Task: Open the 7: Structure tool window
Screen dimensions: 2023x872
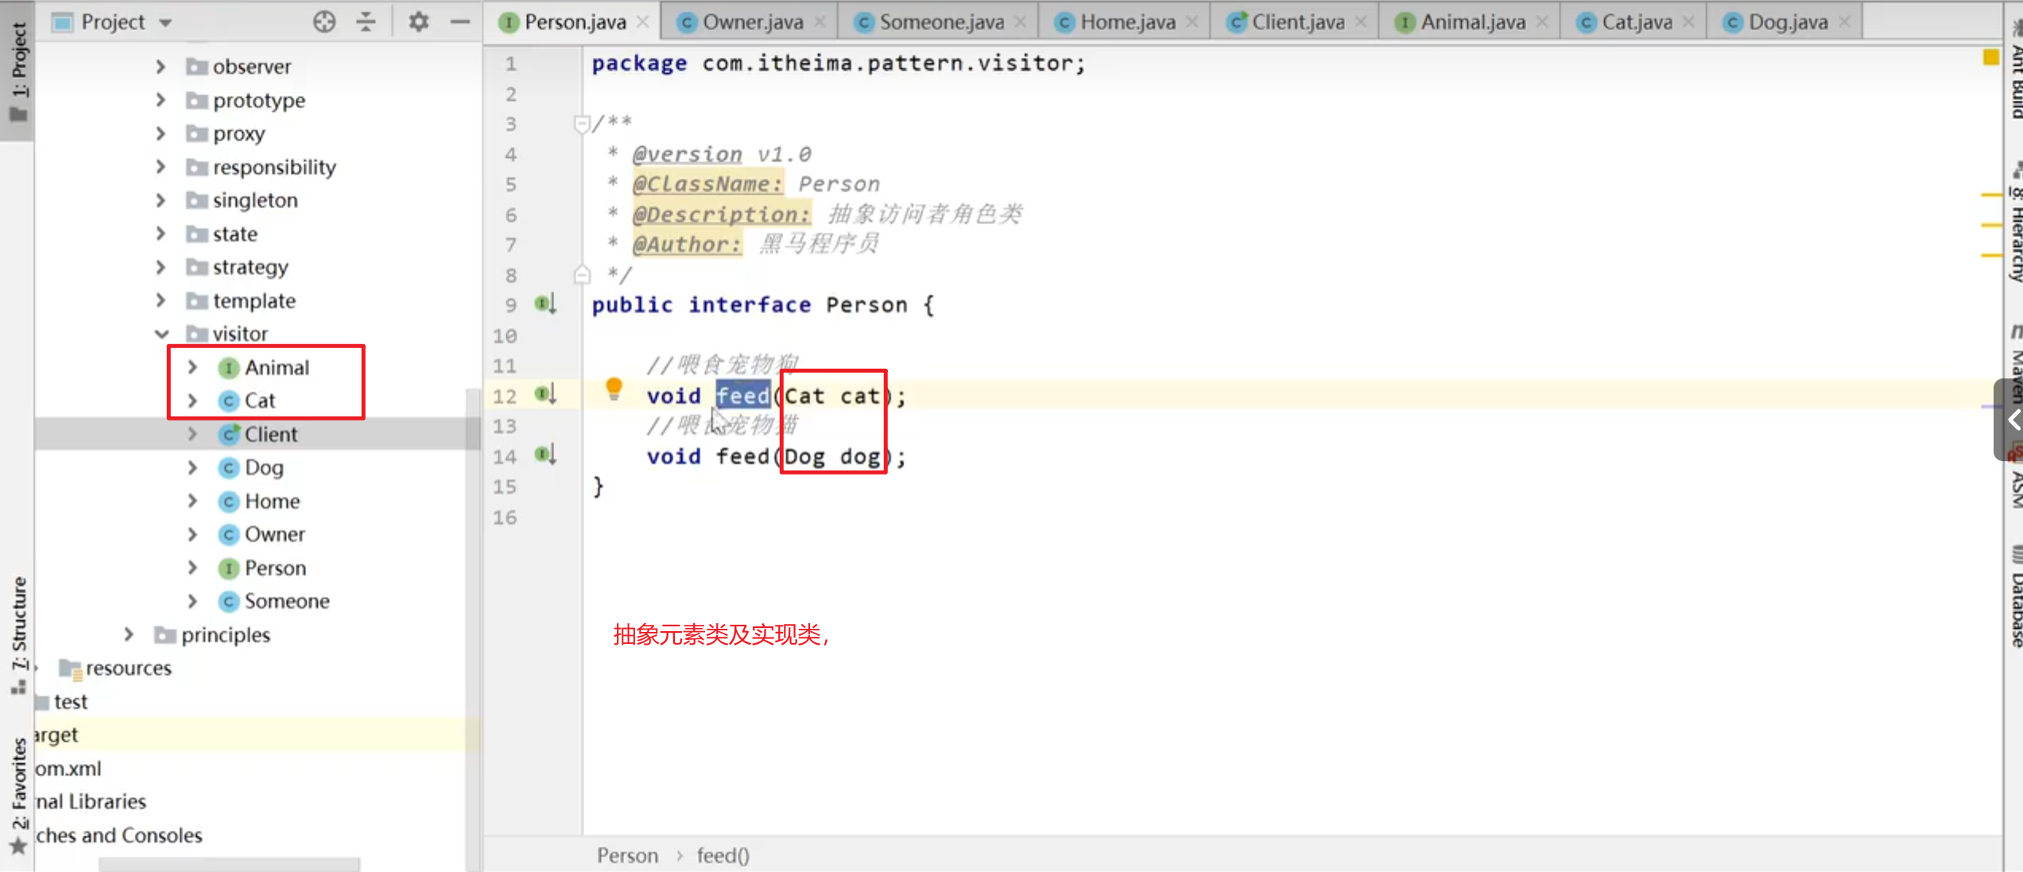Action: [17, 635]
